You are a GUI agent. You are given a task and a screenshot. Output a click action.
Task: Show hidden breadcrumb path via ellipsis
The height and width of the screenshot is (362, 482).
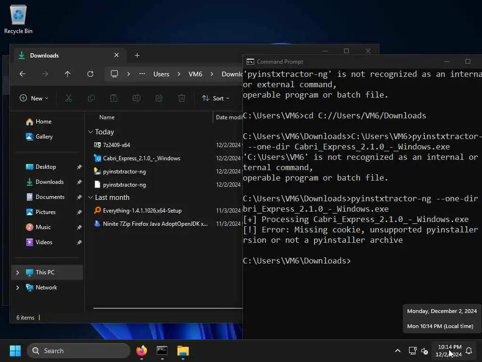tap(142, 74)
